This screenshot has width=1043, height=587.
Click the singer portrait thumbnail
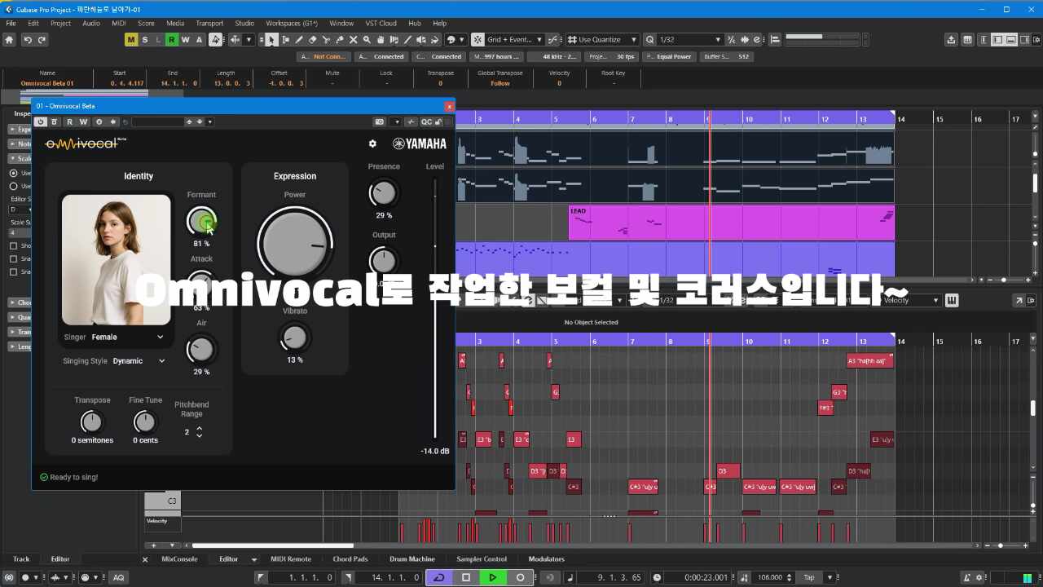[x=117, y=259]
